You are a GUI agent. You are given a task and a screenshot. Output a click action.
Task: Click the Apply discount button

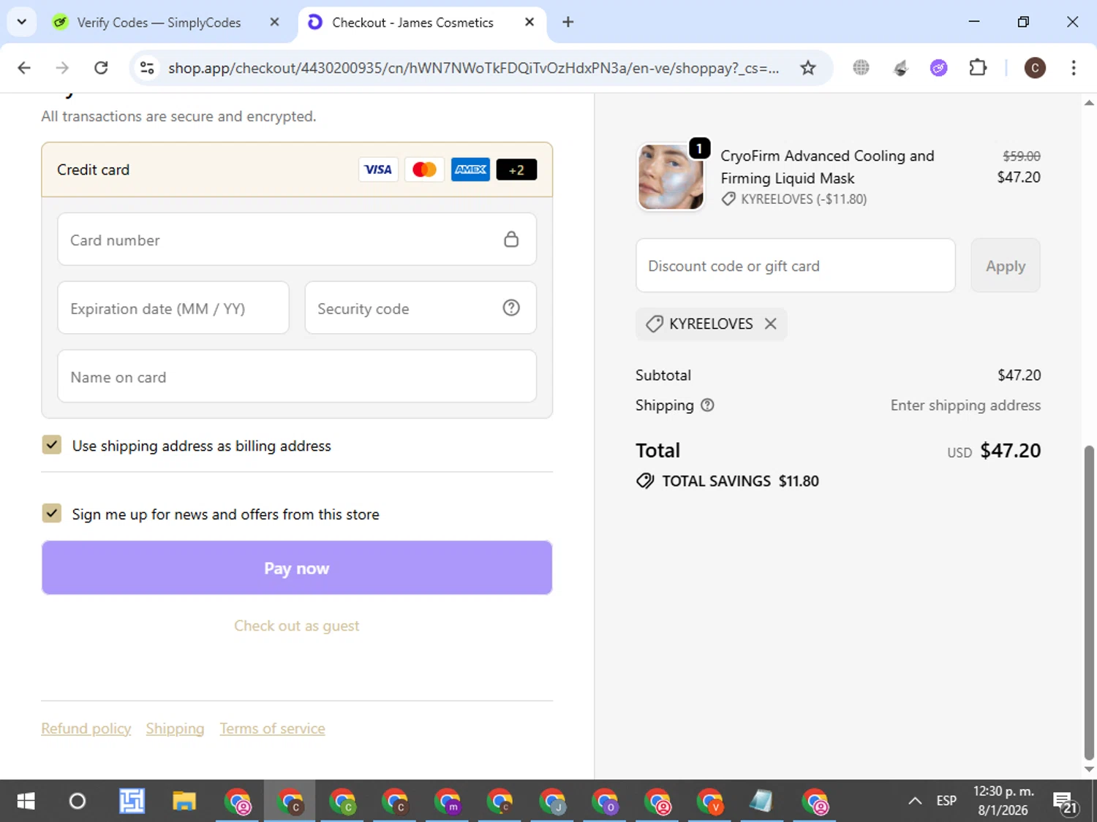point(1006,266)
